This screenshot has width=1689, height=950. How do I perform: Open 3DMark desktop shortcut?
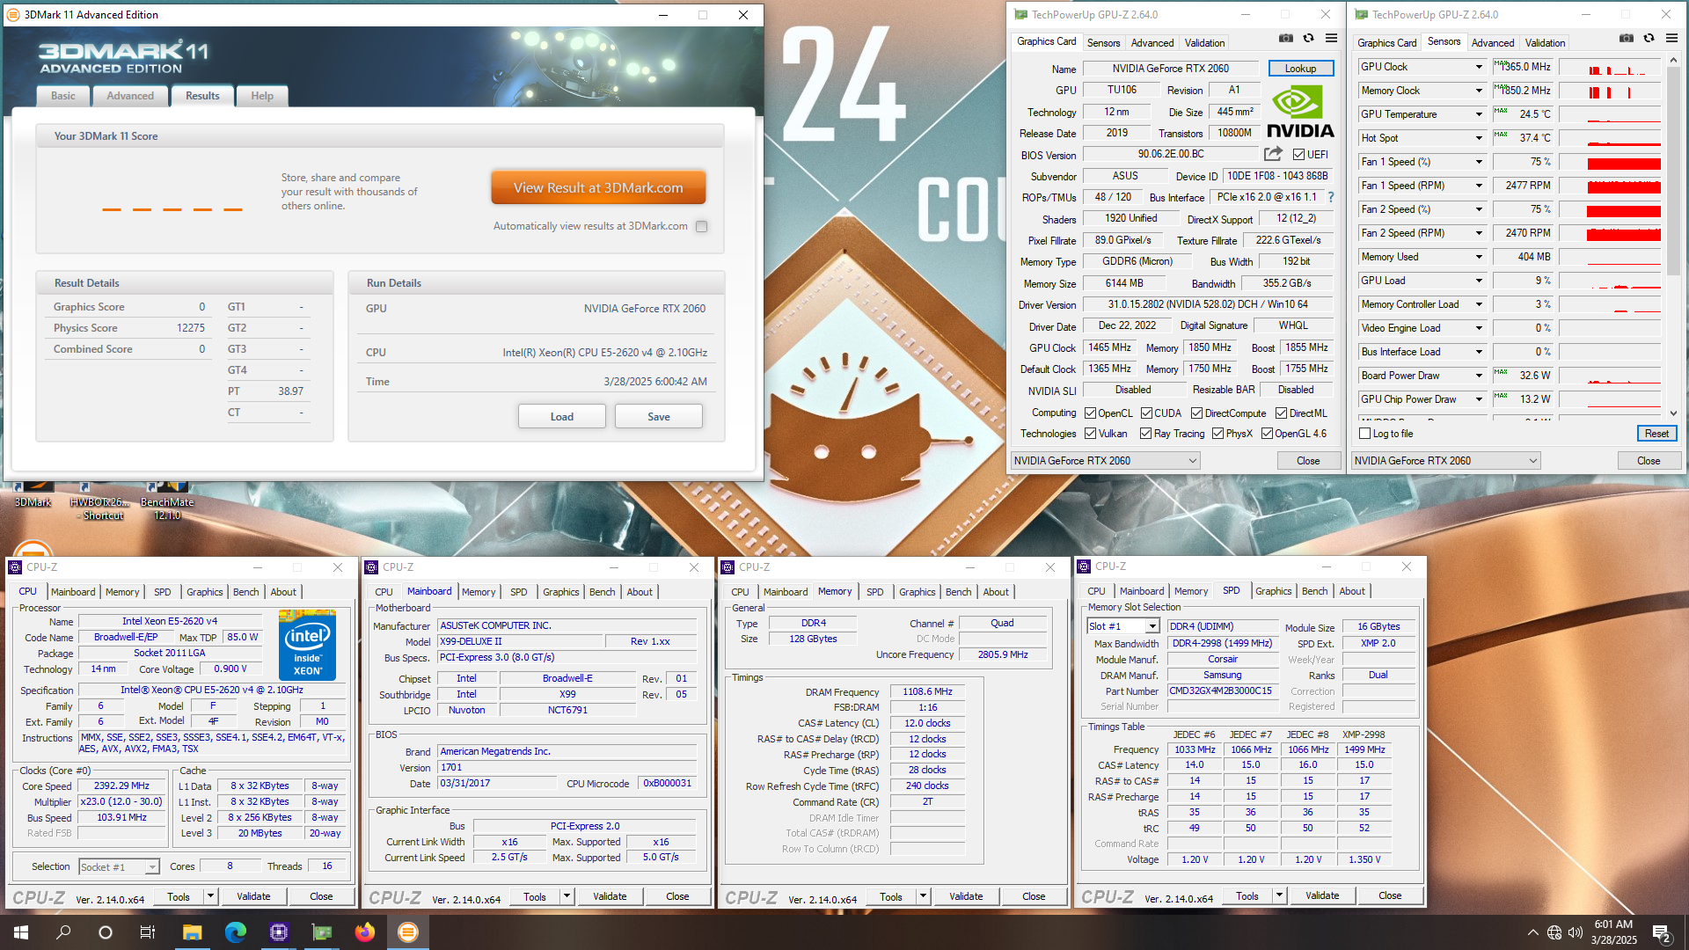click(x=33, y=495)
